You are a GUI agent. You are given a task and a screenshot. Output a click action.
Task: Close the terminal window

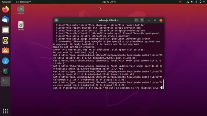tap(161, 20)
